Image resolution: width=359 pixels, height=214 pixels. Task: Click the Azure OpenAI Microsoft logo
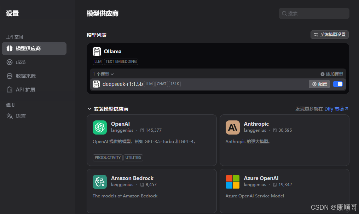pyautogui.click(x=233, y=182)
